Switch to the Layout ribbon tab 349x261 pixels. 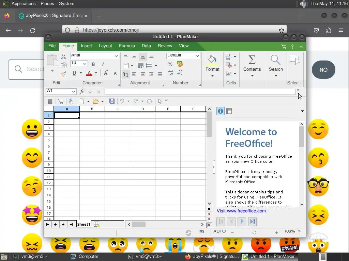pyautogui.click(x=105, y=46)
